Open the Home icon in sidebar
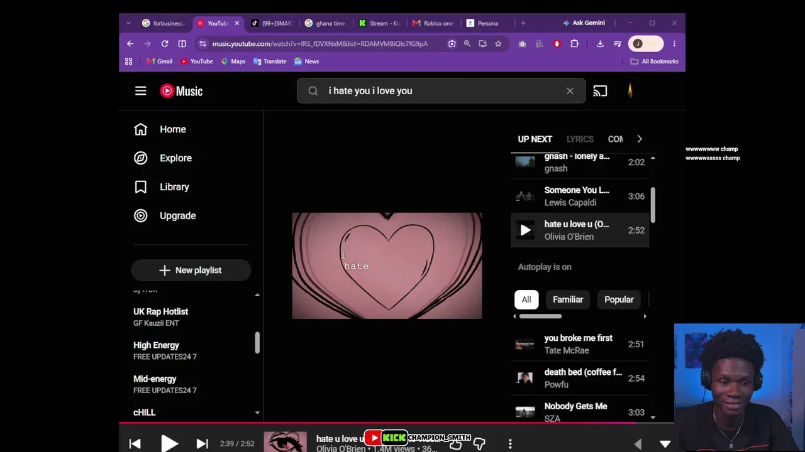Image resolution: width=805 pixels, height=452 pixels. pyautogui.click(x=140, y=129)
